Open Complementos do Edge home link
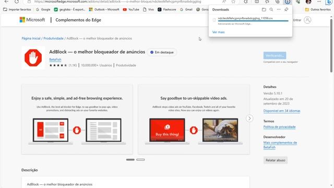334x188 pixels. 78,20
